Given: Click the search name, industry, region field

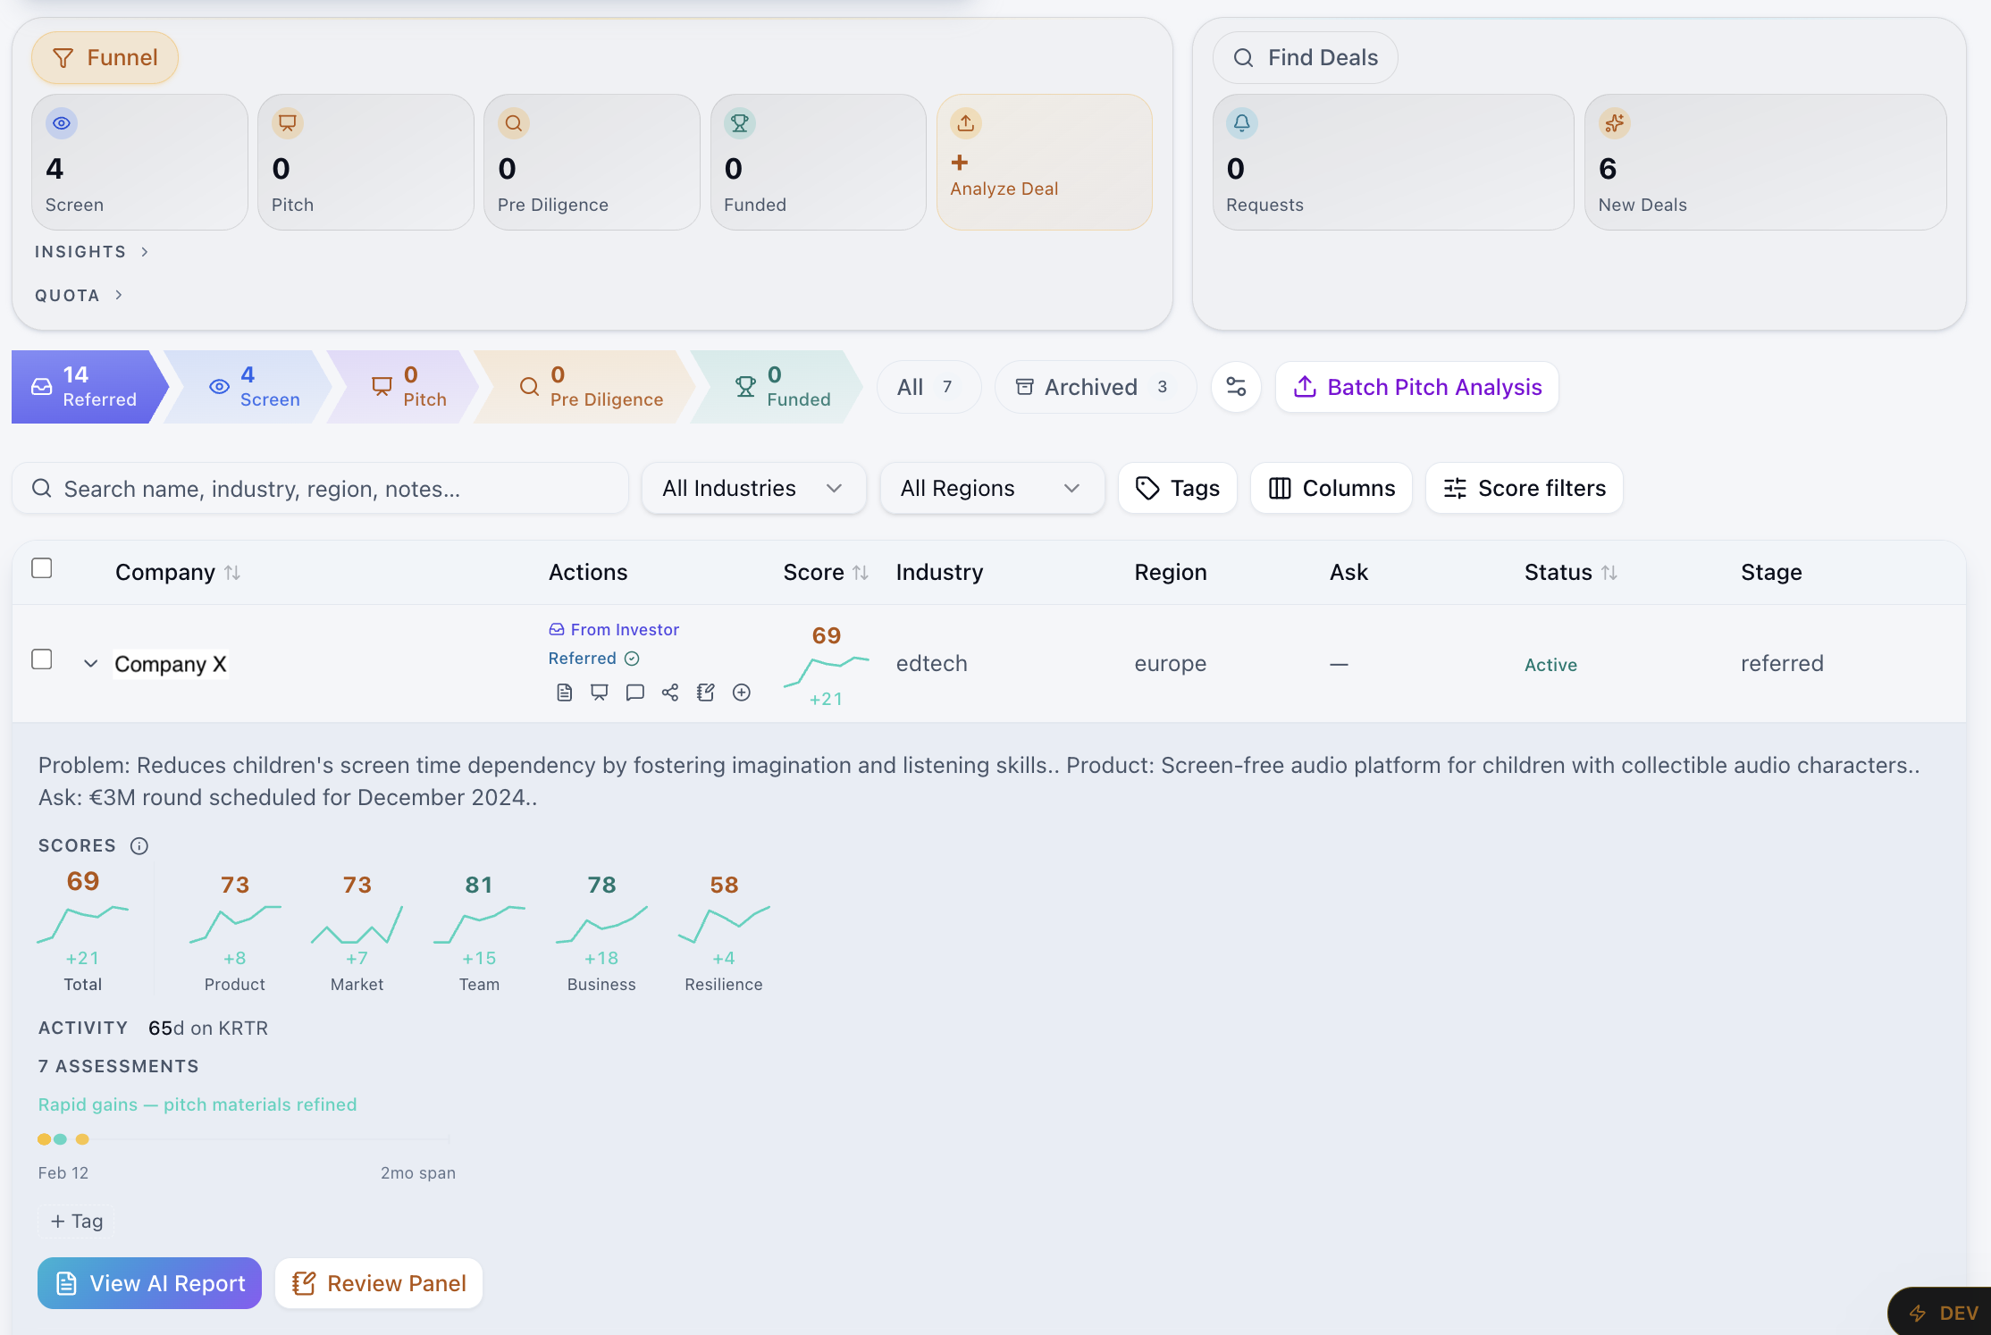Looking at the screenshot, I should pyautogui.click(x=320, y=488).
